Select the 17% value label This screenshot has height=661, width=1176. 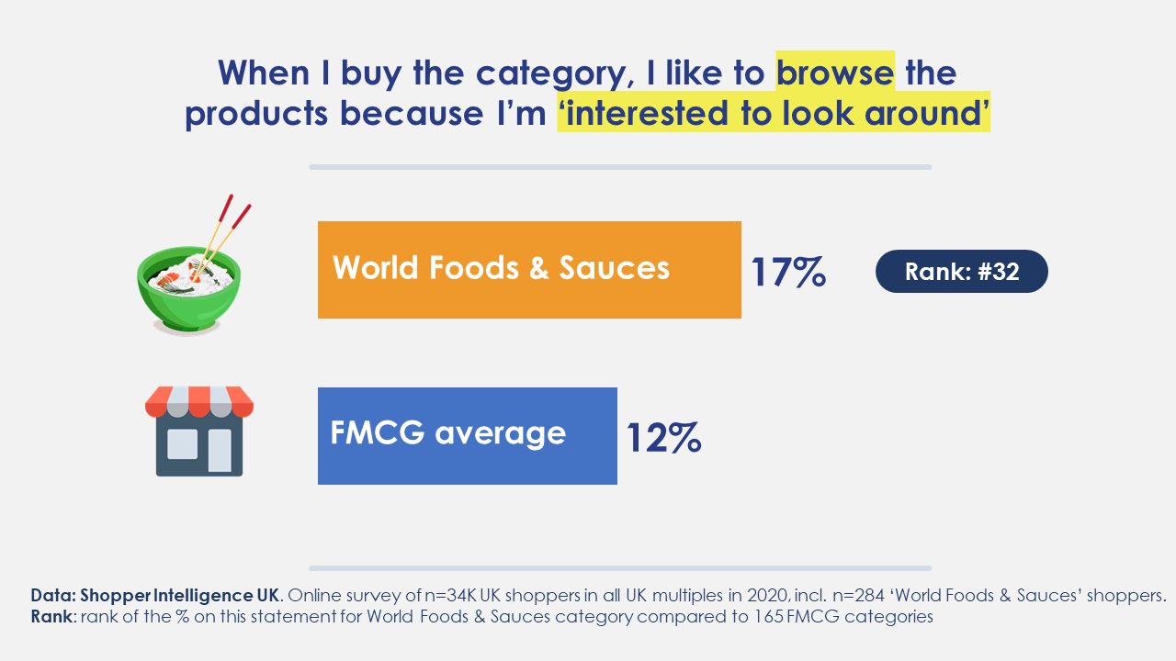tap(788, 273)
